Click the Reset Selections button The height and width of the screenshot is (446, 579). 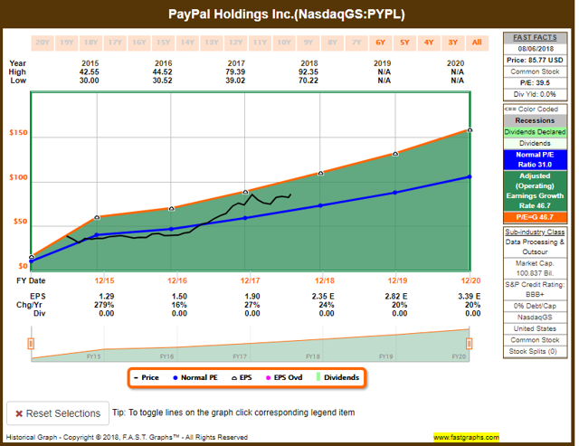(x=58, y=413)
